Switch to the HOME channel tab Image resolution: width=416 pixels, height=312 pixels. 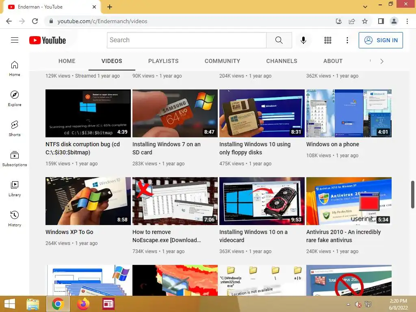pos(67,61)
